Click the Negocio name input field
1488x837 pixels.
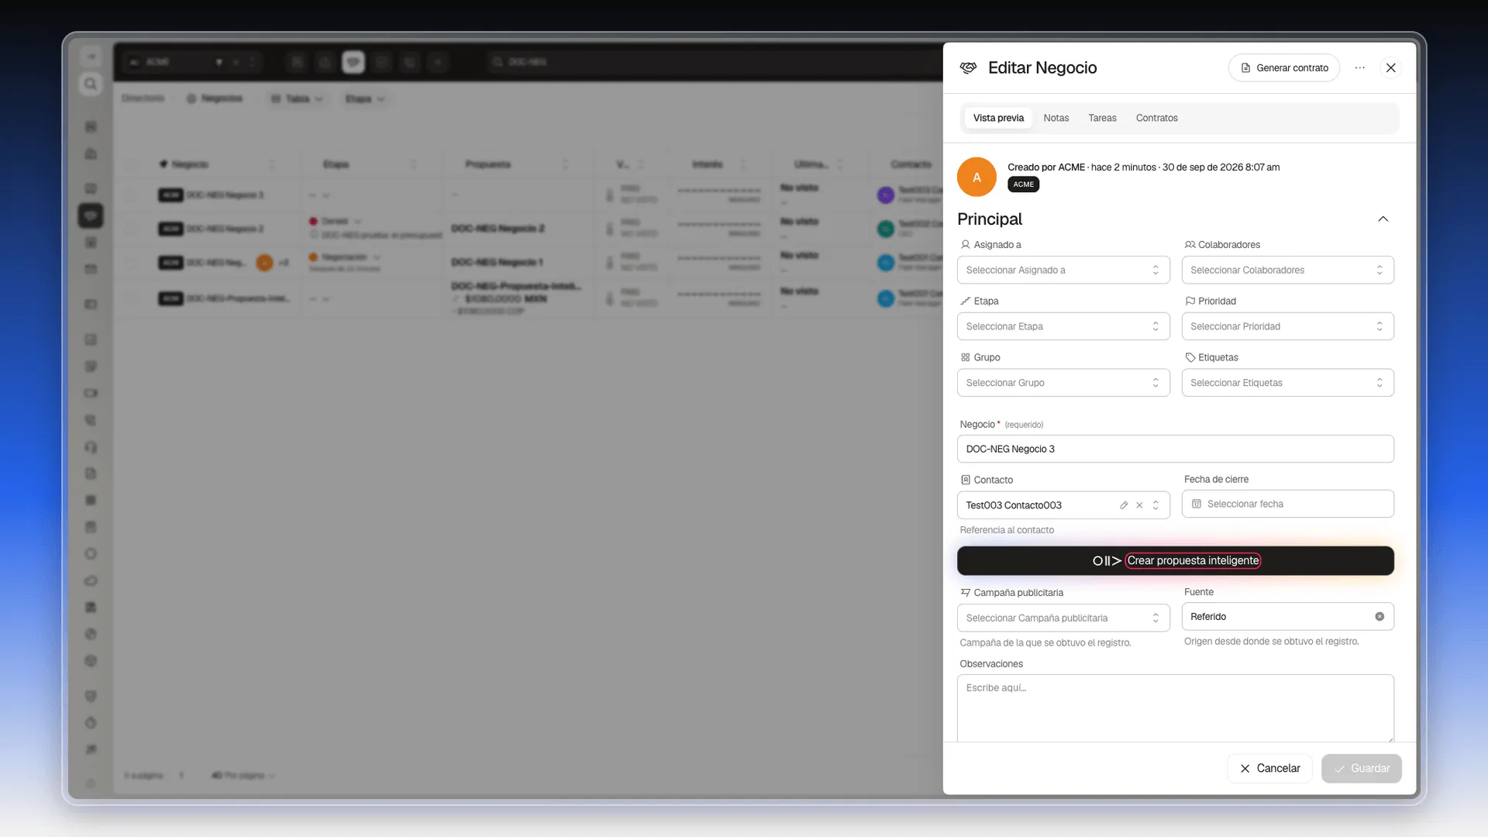1175,449
